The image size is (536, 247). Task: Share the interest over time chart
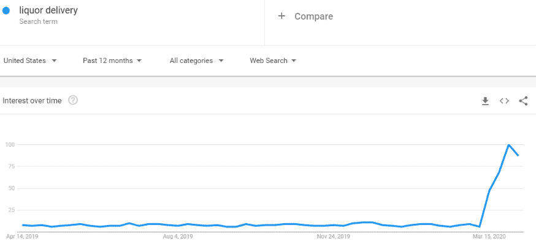point(523,101)
